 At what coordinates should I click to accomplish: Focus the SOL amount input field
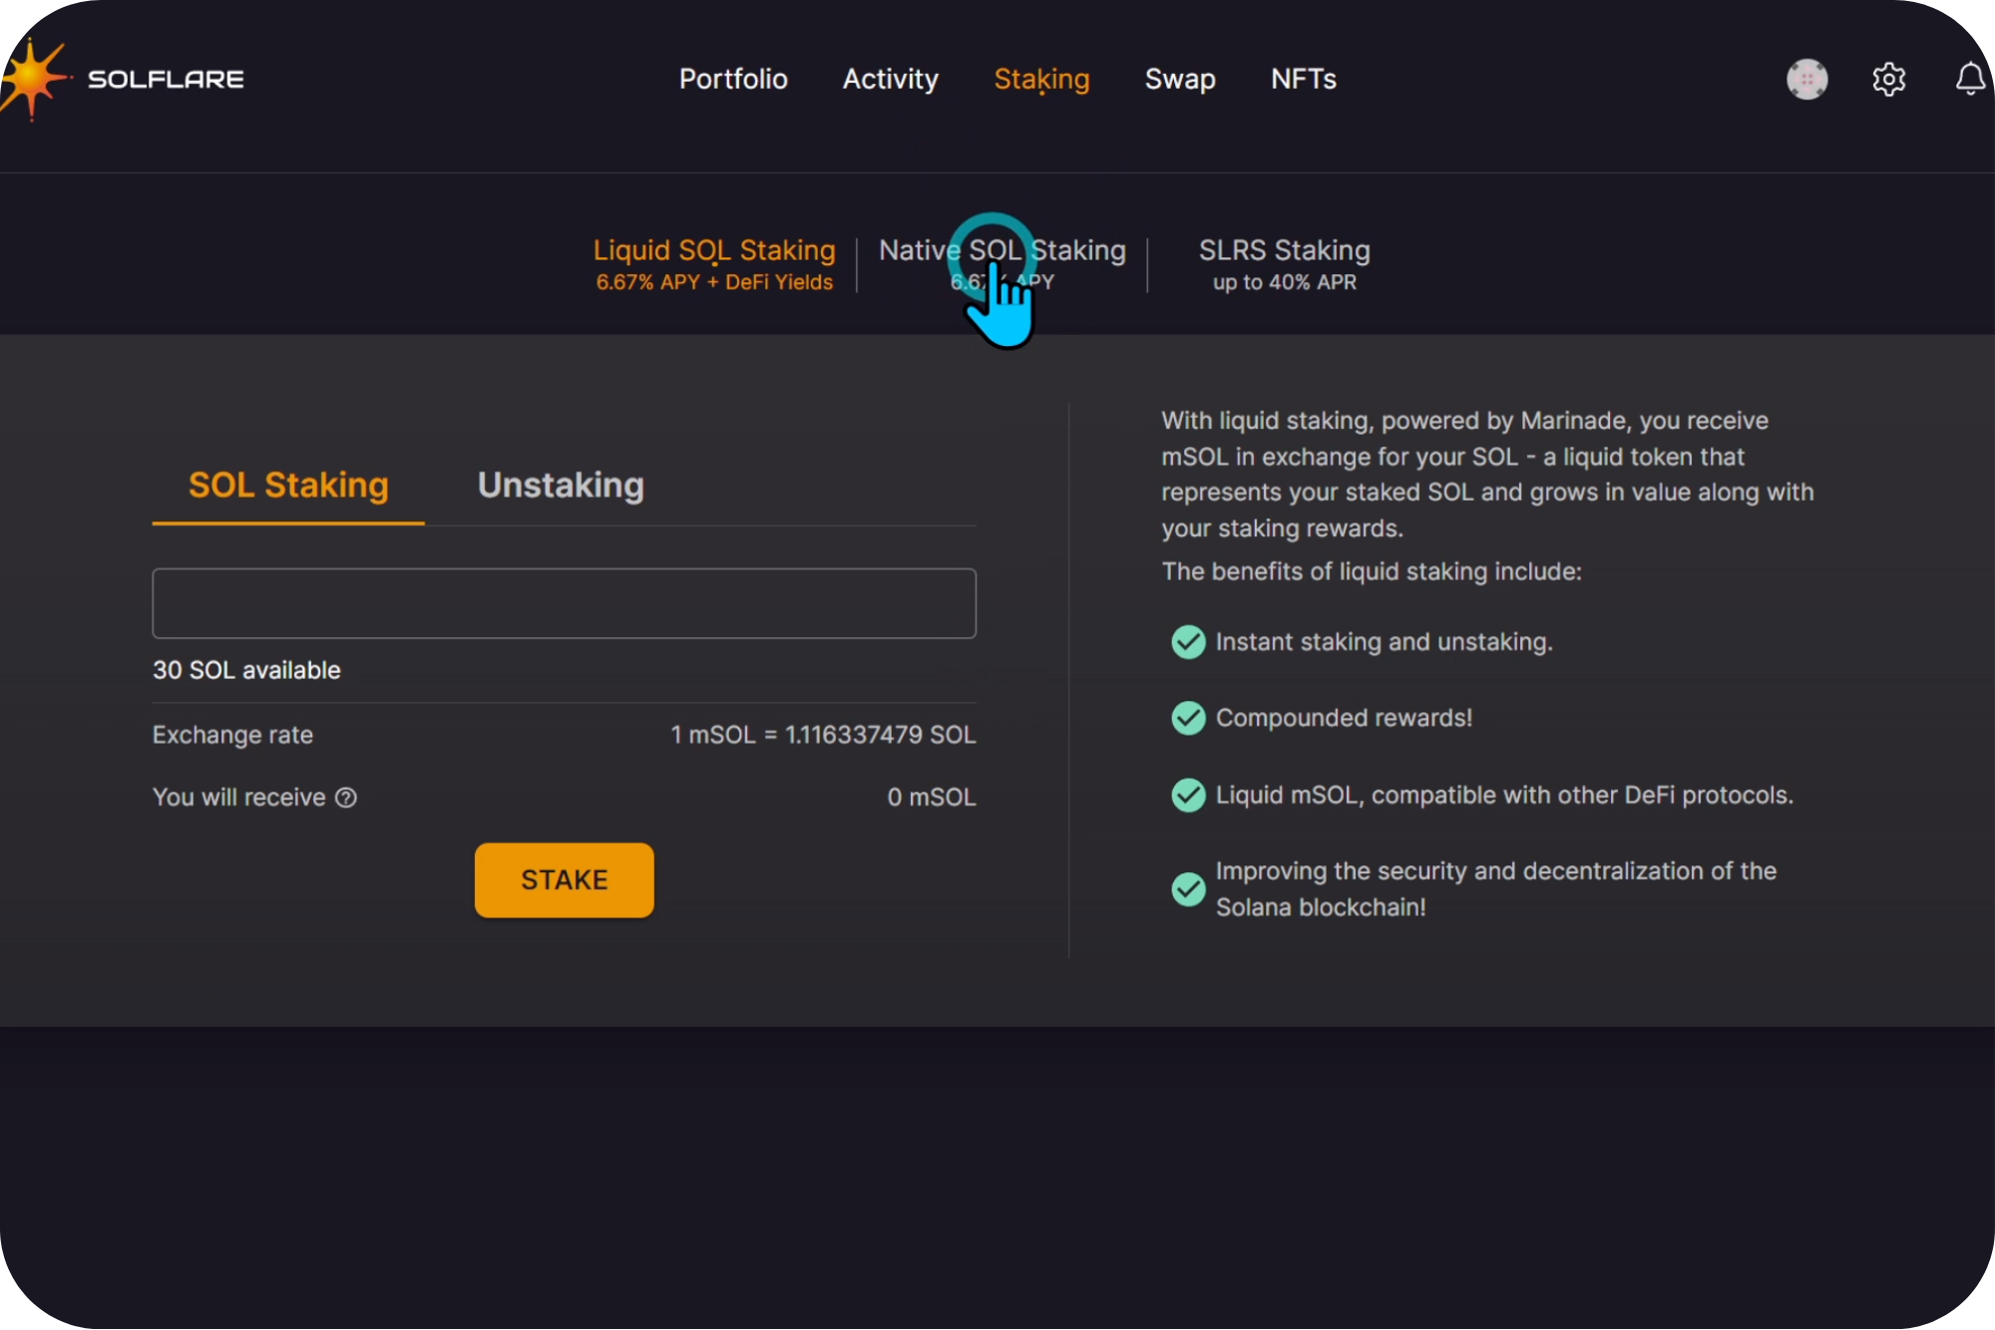[564, 603]
